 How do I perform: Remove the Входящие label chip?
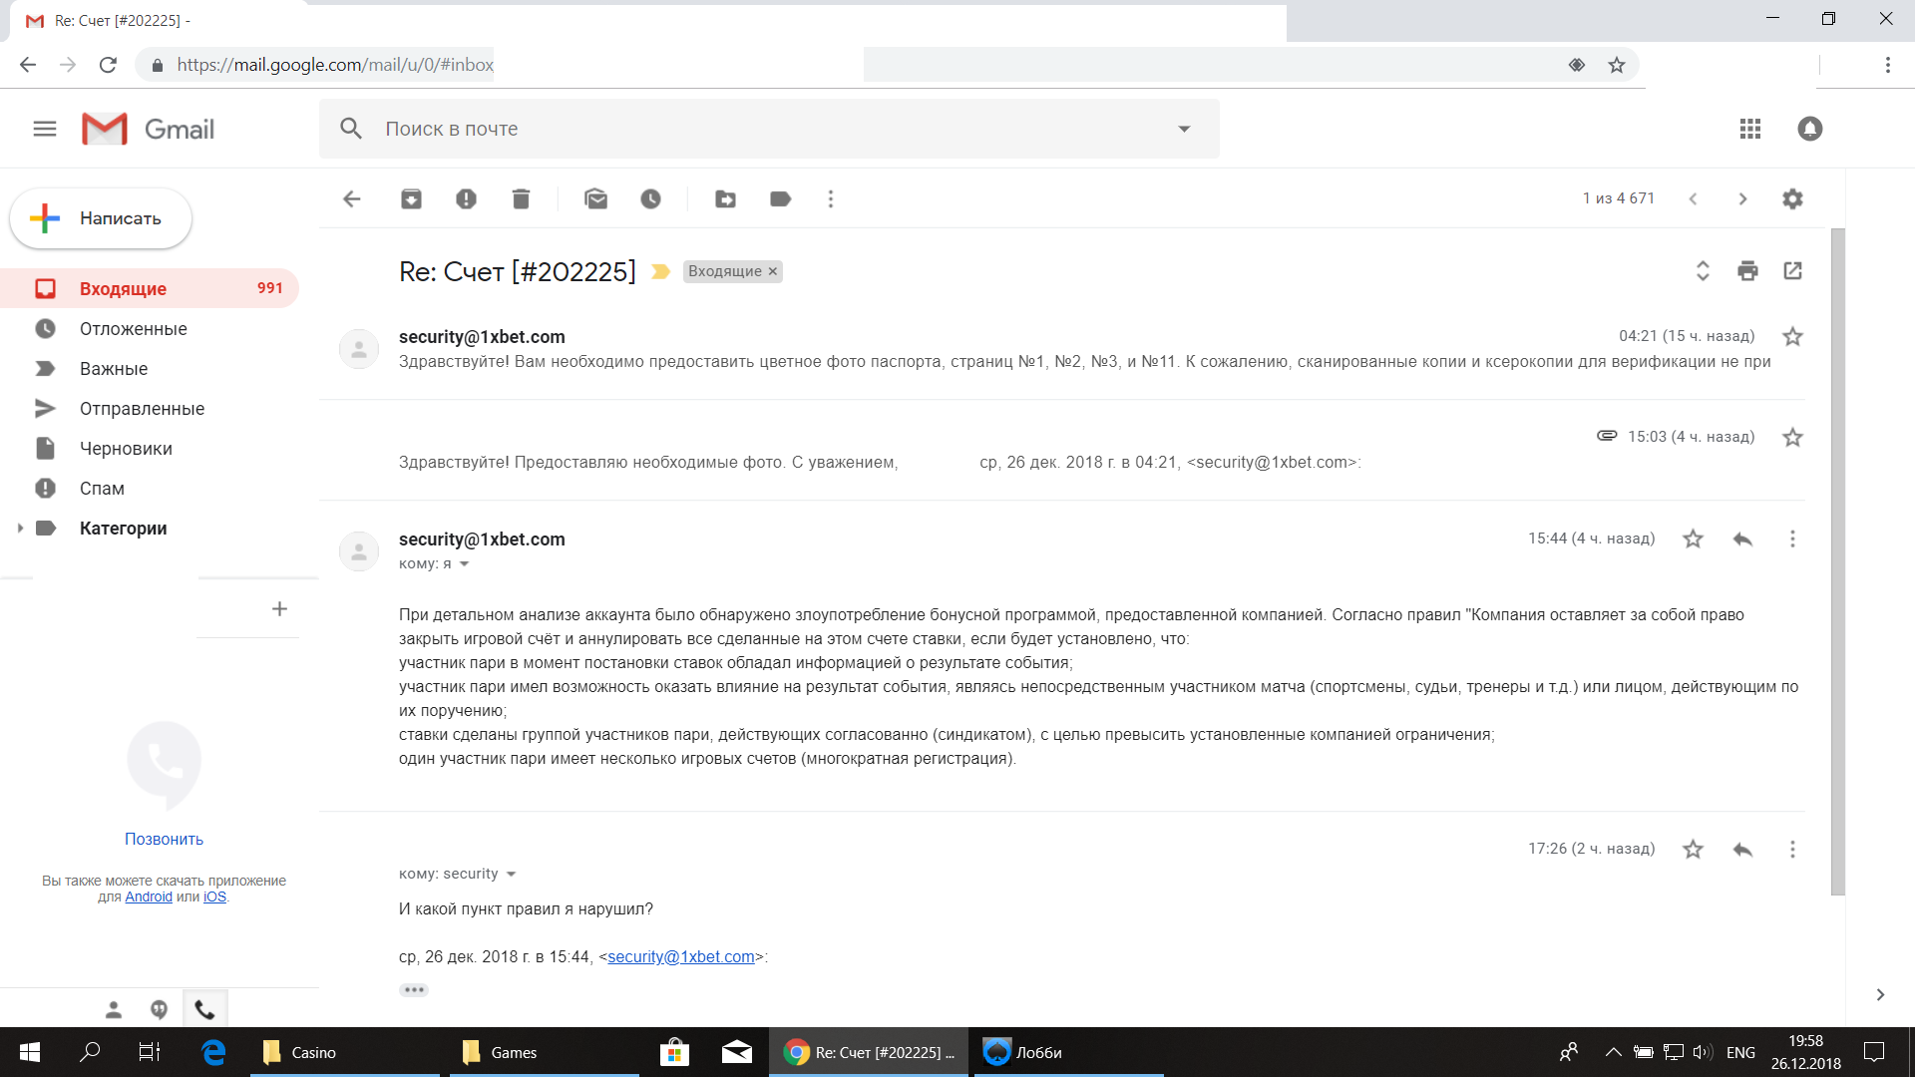click(772, 271)
